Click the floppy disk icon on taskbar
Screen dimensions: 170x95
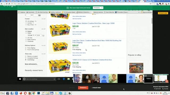coord(52,93)
